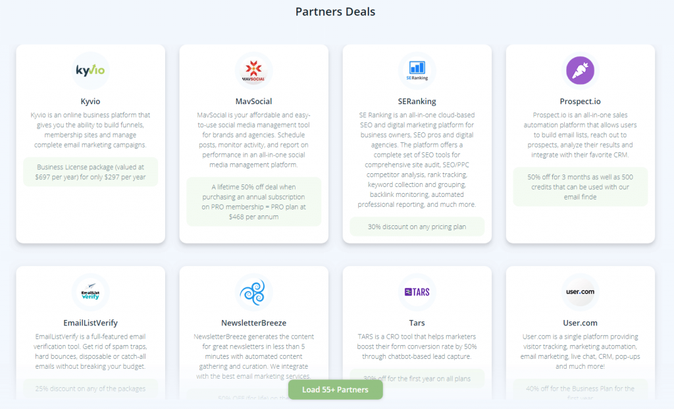674x409 pixels.
Task: Load 55+ Partners button
Action: coord(335,390)
